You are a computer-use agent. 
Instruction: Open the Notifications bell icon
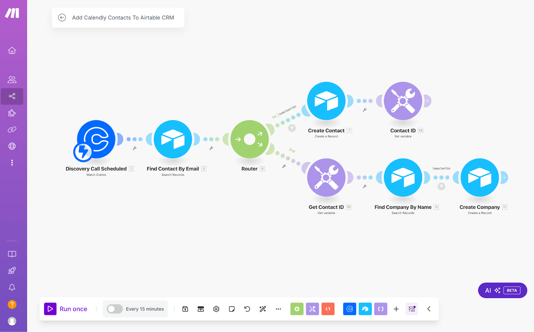click(12, 287)
